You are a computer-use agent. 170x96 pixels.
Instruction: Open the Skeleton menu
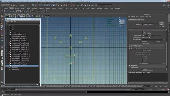[x=59, y=3]
